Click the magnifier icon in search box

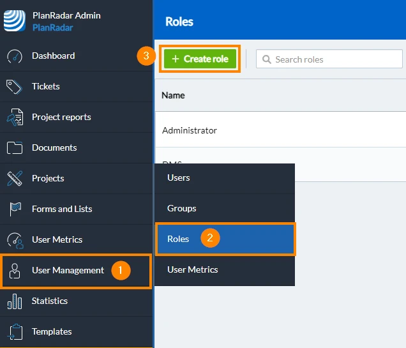pos(267,59)
